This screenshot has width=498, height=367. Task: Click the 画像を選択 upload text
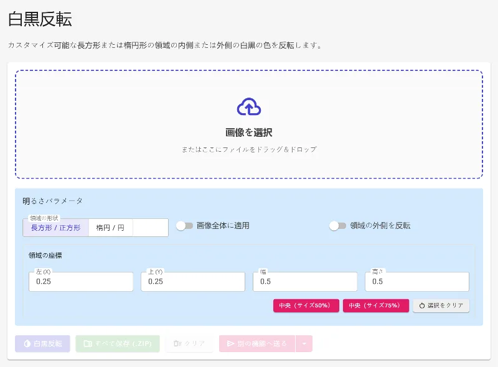(249, 132)
